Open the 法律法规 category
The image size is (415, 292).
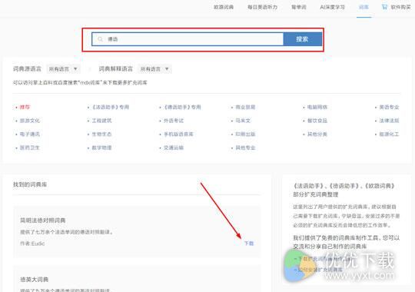click(x=389, y=121)
